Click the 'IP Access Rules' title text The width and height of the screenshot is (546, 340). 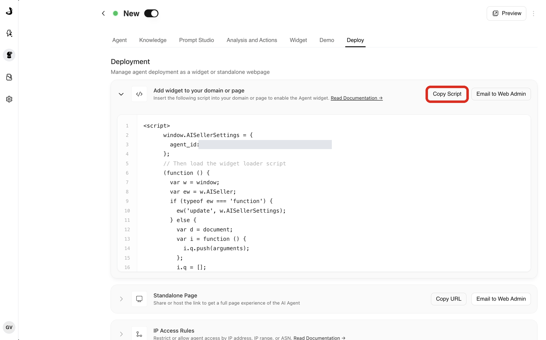click(174, 331)
